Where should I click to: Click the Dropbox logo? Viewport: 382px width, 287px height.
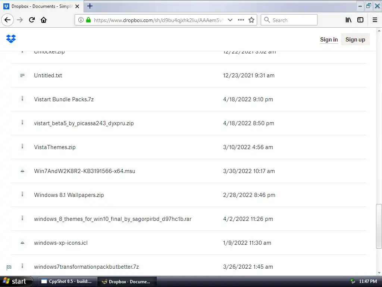pos(11,39)
